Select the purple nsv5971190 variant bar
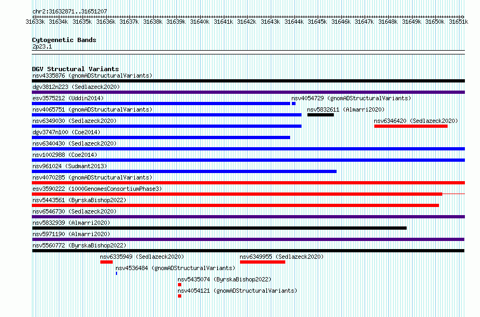 pos(248,239)
